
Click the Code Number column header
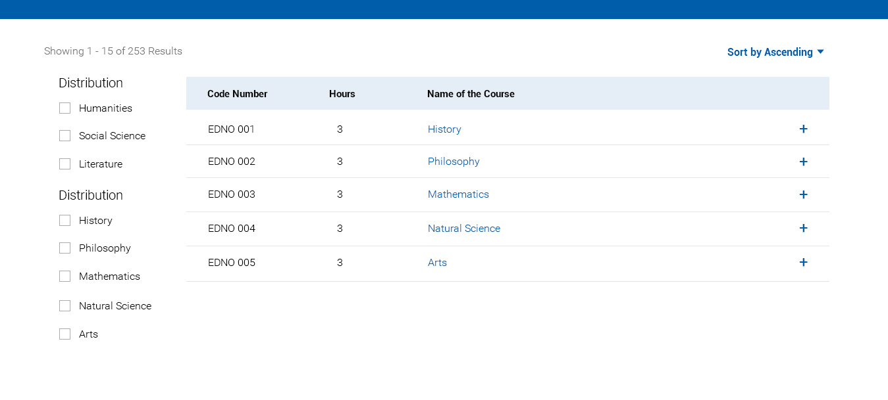tap(237, 94)
